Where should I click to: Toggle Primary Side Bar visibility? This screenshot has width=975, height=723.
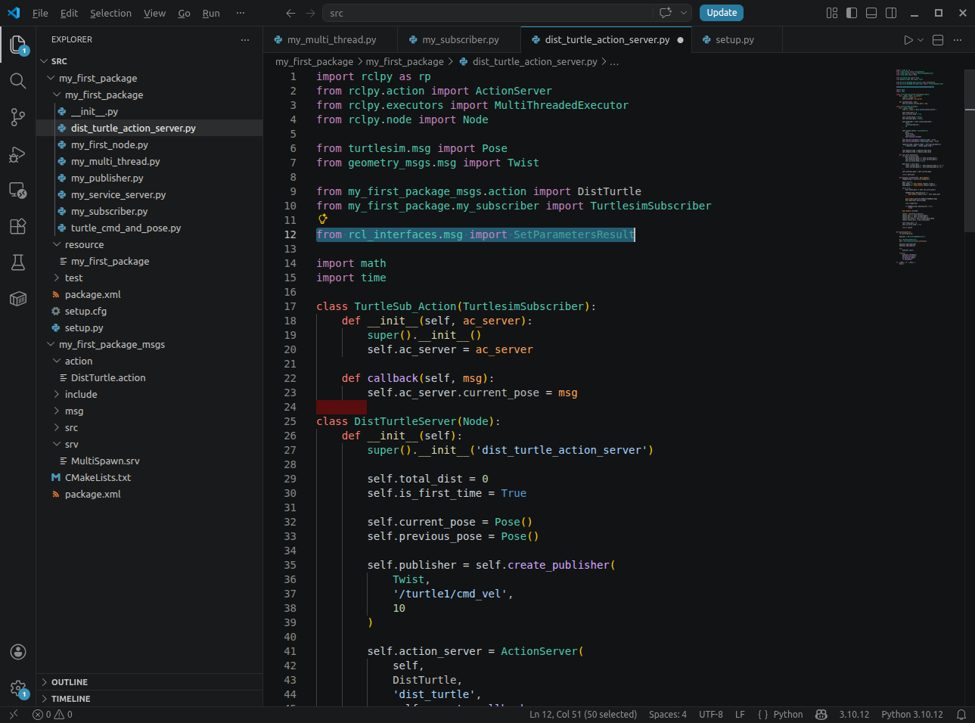(x=852, y=13)
